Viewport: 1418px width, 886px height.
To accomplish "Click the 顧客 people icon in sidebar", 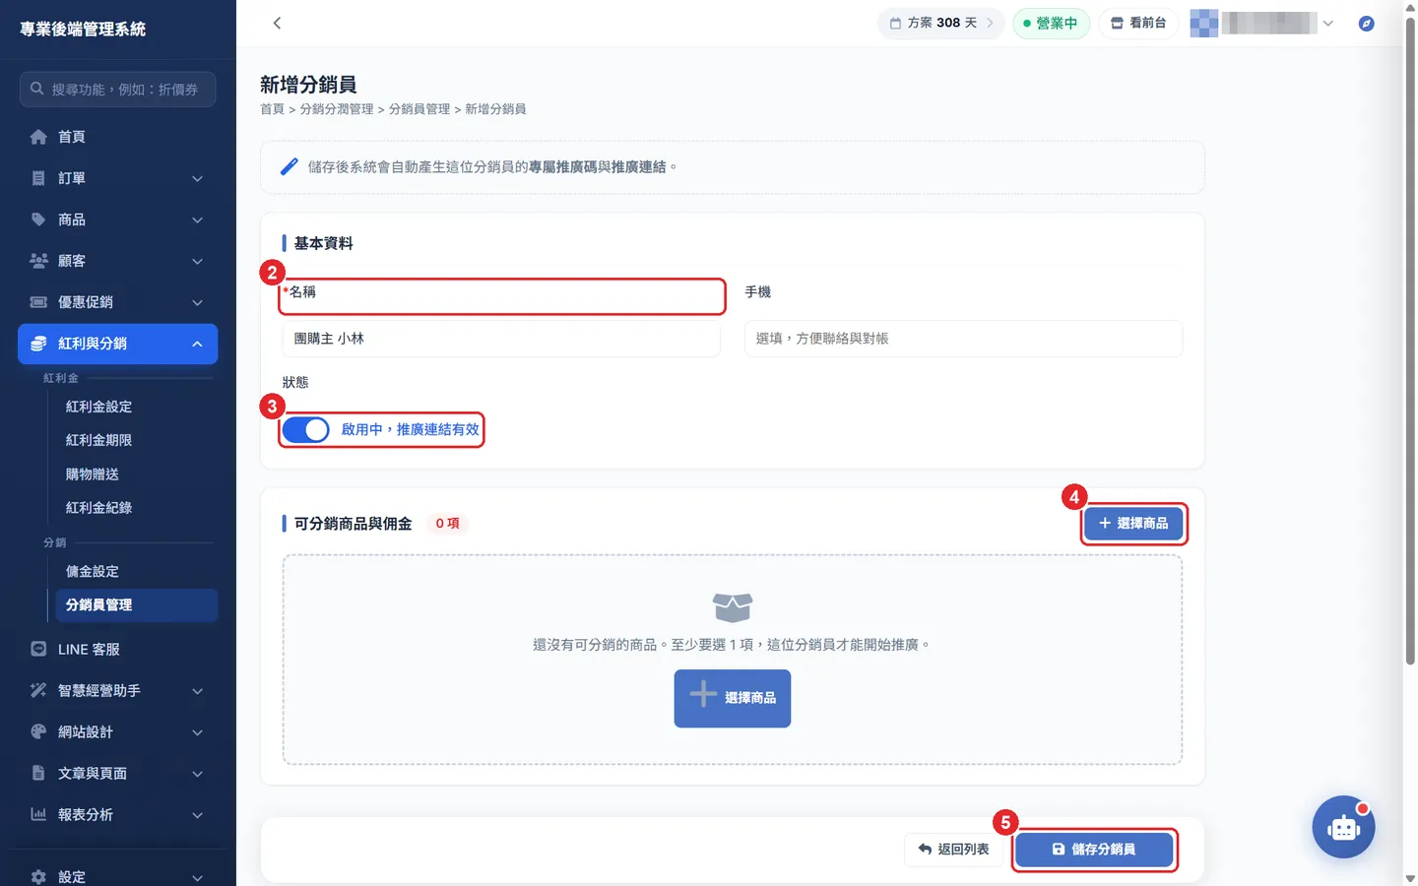I will click(38, 261).
